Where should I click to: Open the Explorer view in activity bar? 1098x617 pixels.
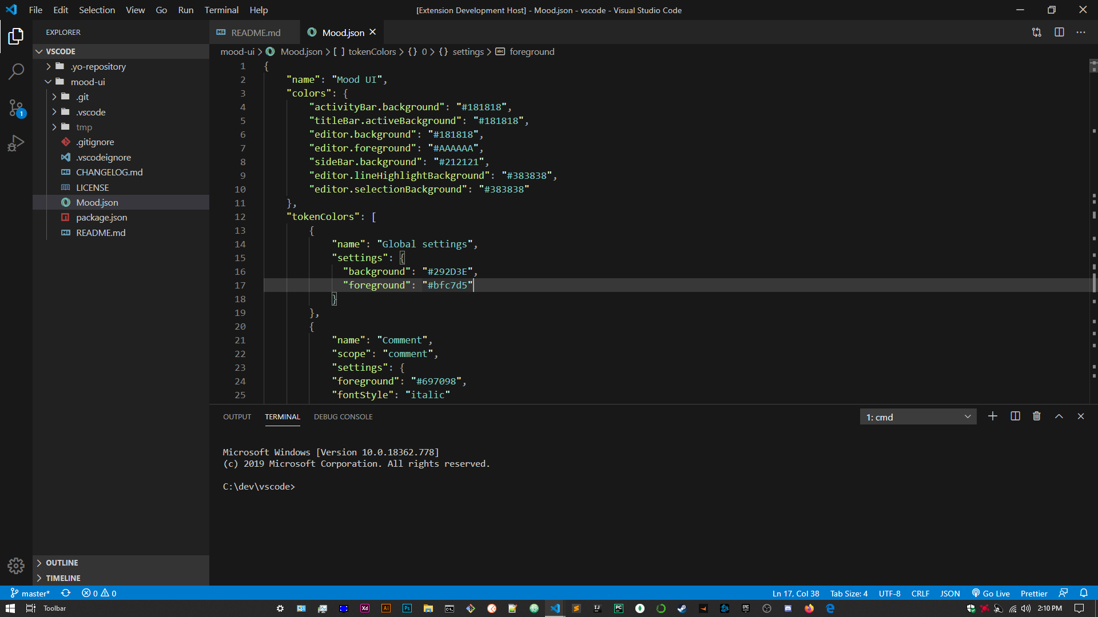pos(16,37)
